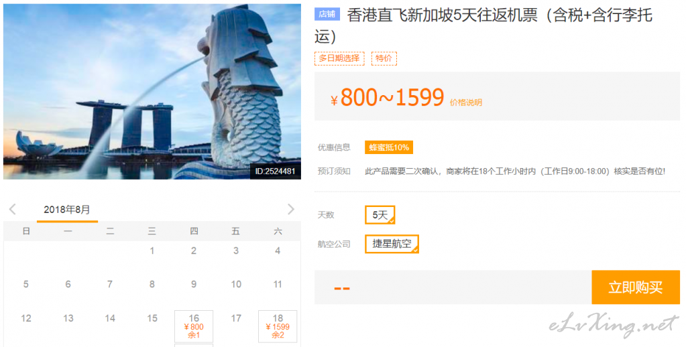Click the 蜂蜜抵10% discount badge
Viewport: 686px width, 347px height.
(388, 147)
